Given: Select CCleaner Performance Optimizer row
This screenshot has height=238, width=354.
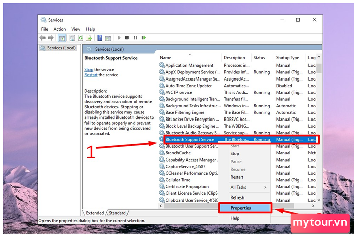Looking at the screenshot, I should coord(189,173).
